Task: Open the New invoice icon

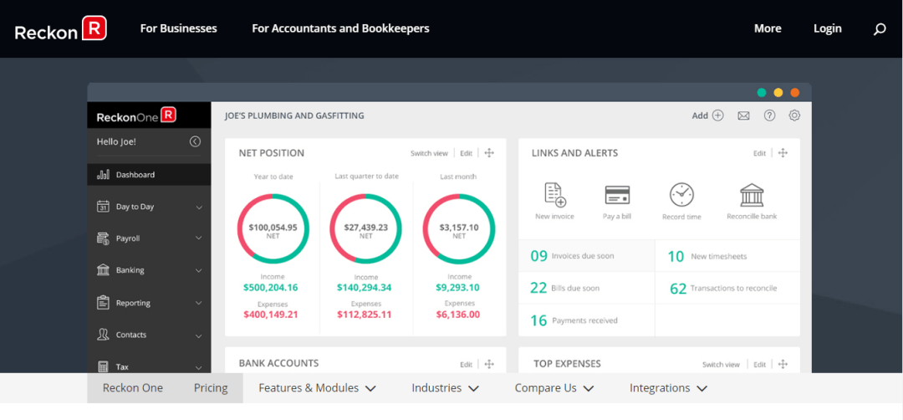Action: (x=555, y=195)
